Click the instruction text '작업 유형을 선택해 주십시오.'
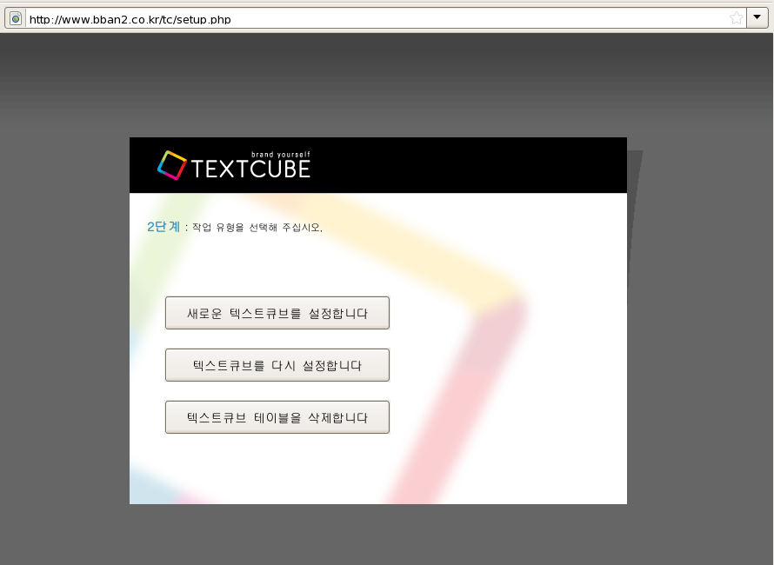 [257, 228]
